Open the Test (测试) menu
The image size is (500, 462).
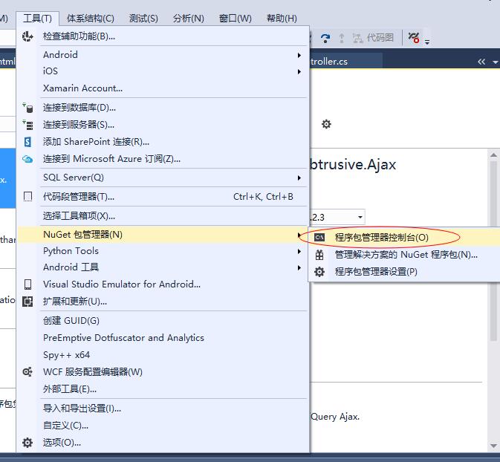point(143,19)
